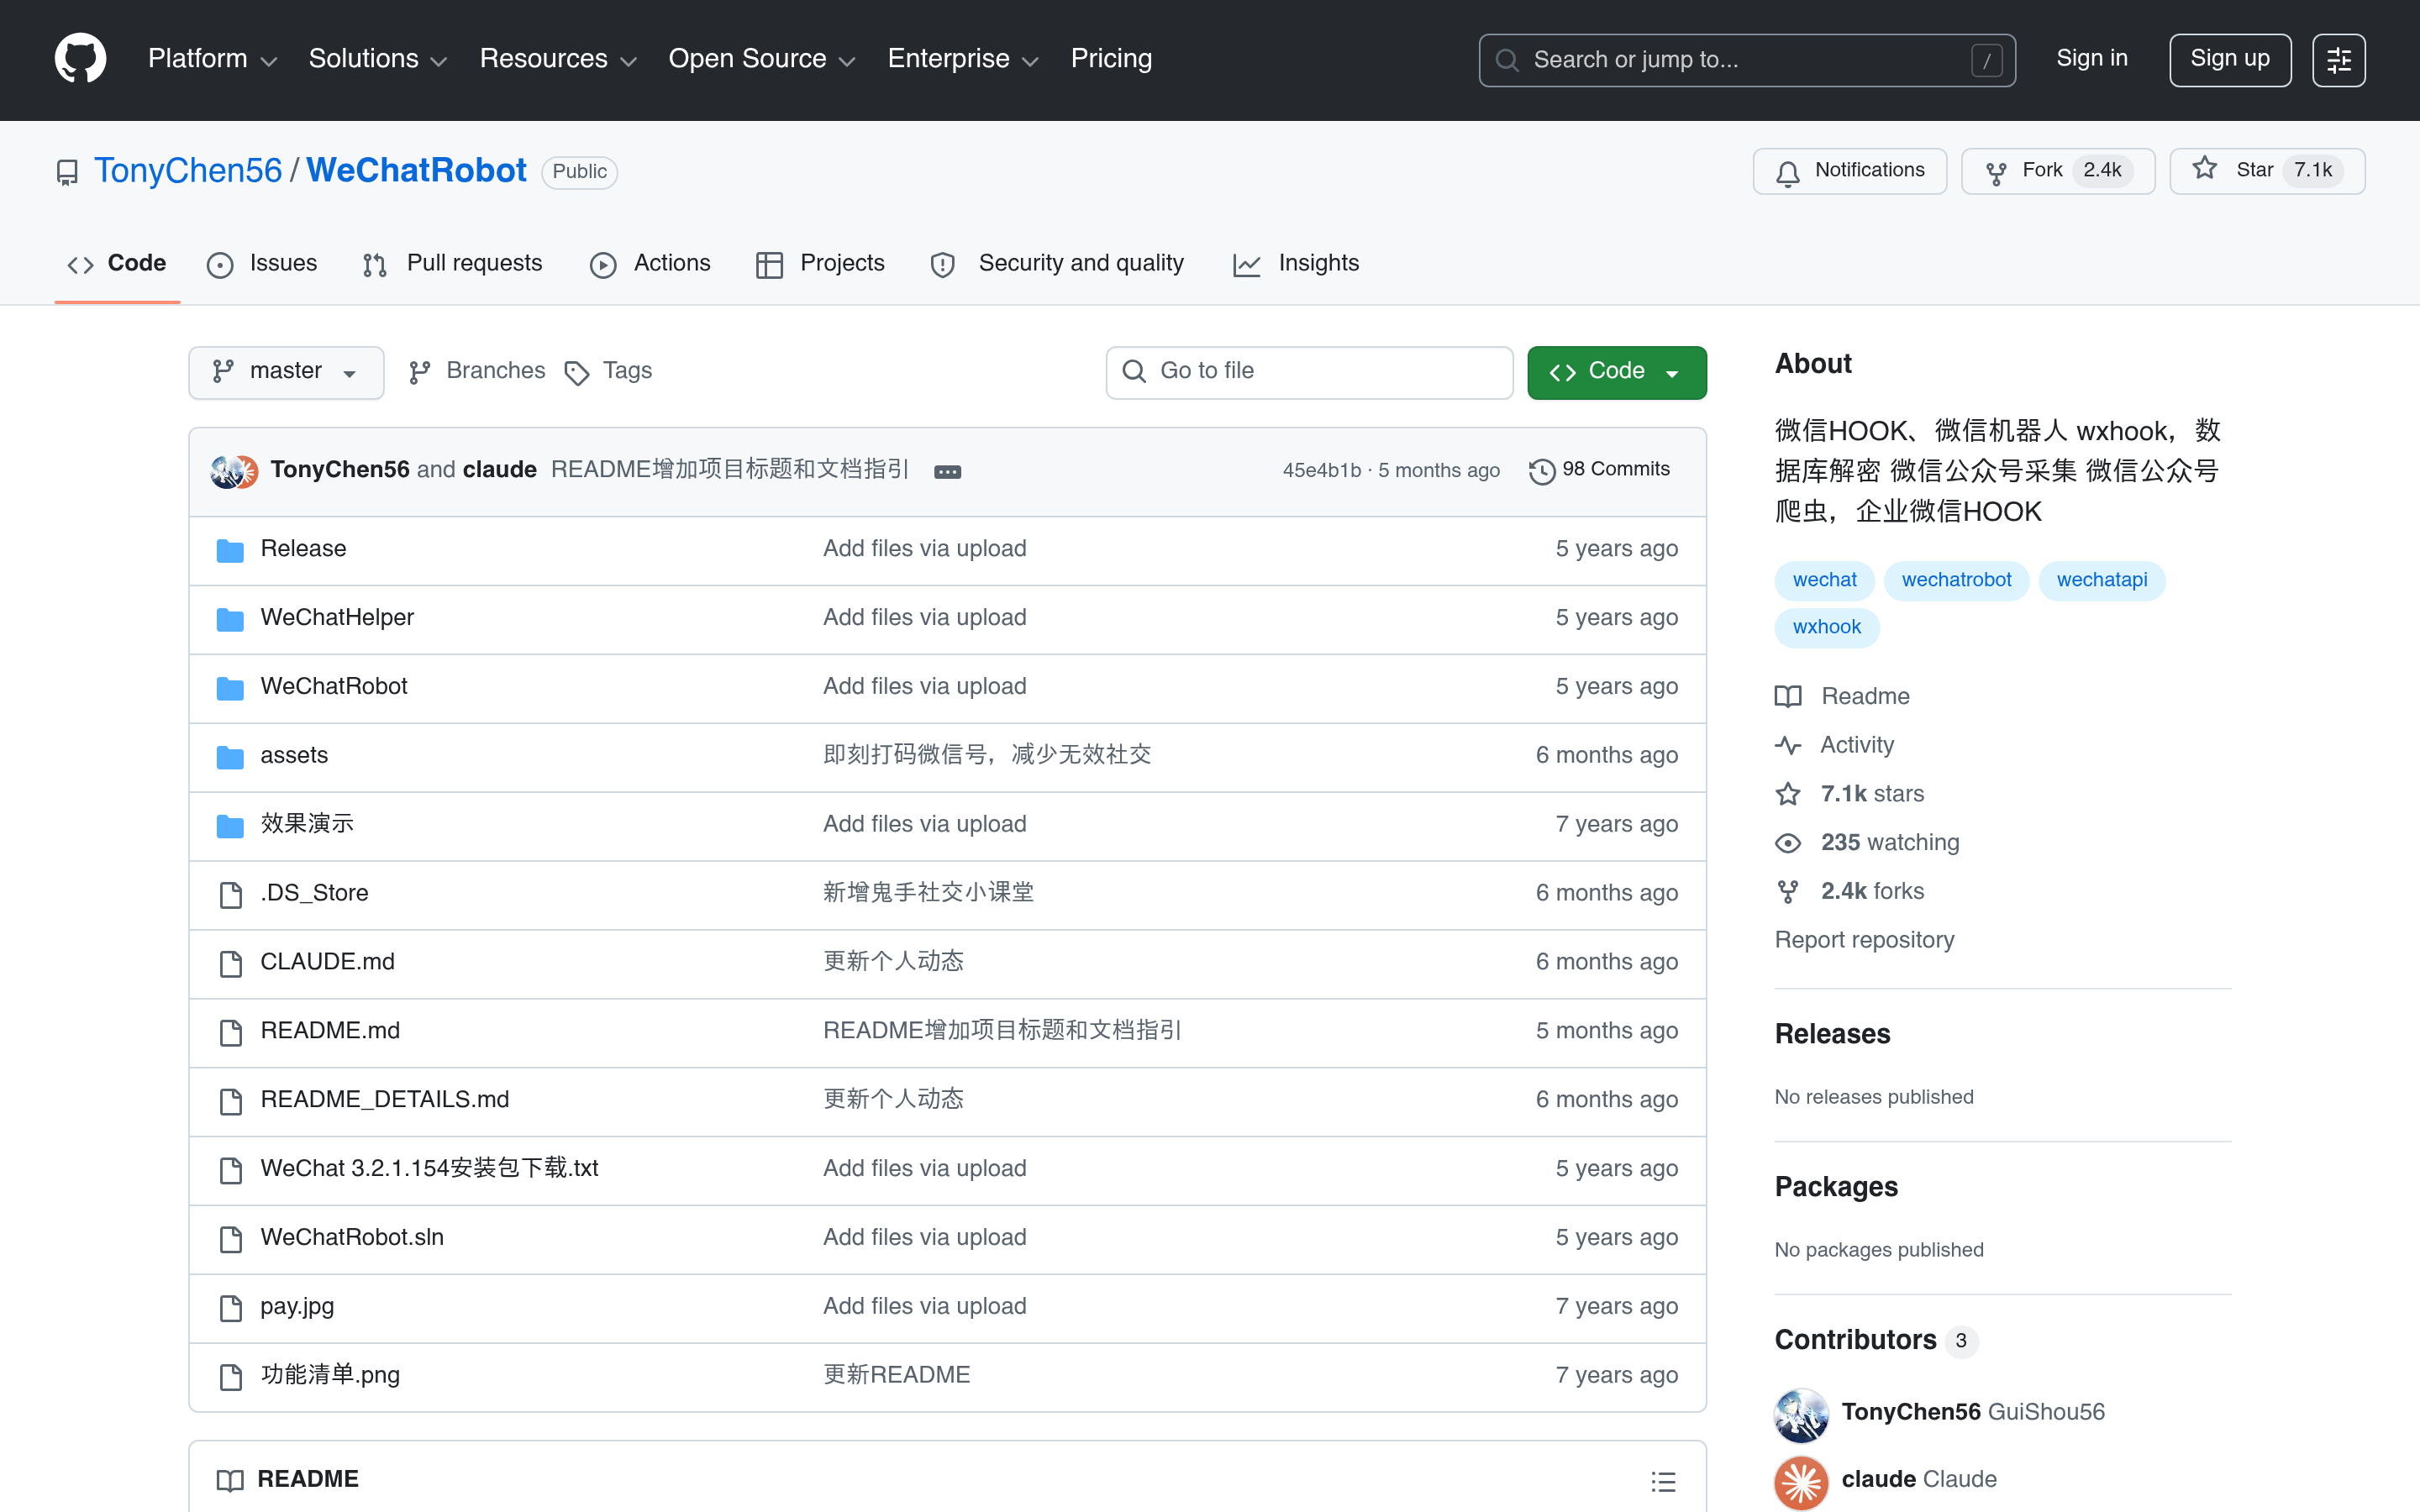The height and width of the screenshot is (1512, 2420).
Task: Open README outline list icon
Action: pos(1663,1481)
